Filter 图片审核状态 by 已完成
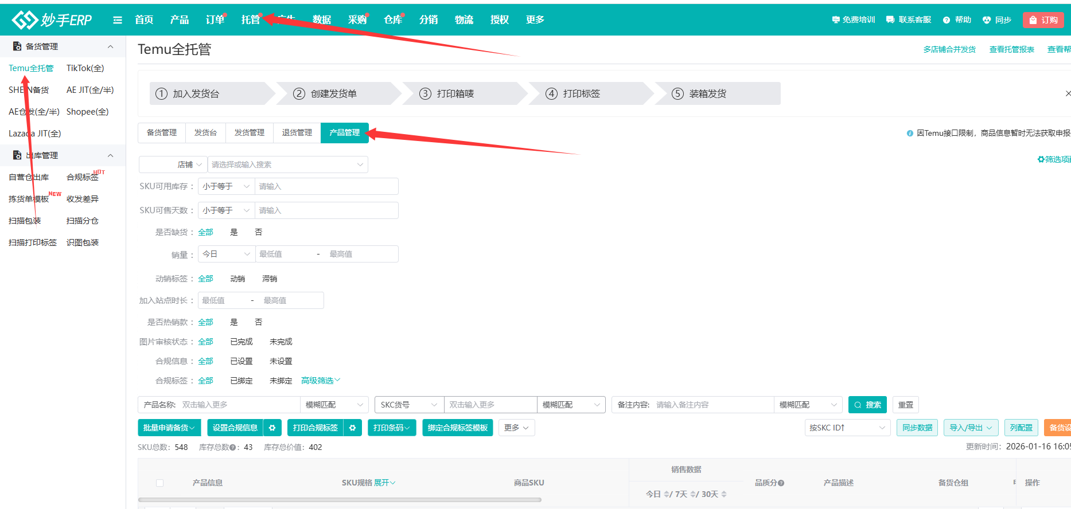The height and width of the screenshot is (509, 1071). (x=242, y=342)
